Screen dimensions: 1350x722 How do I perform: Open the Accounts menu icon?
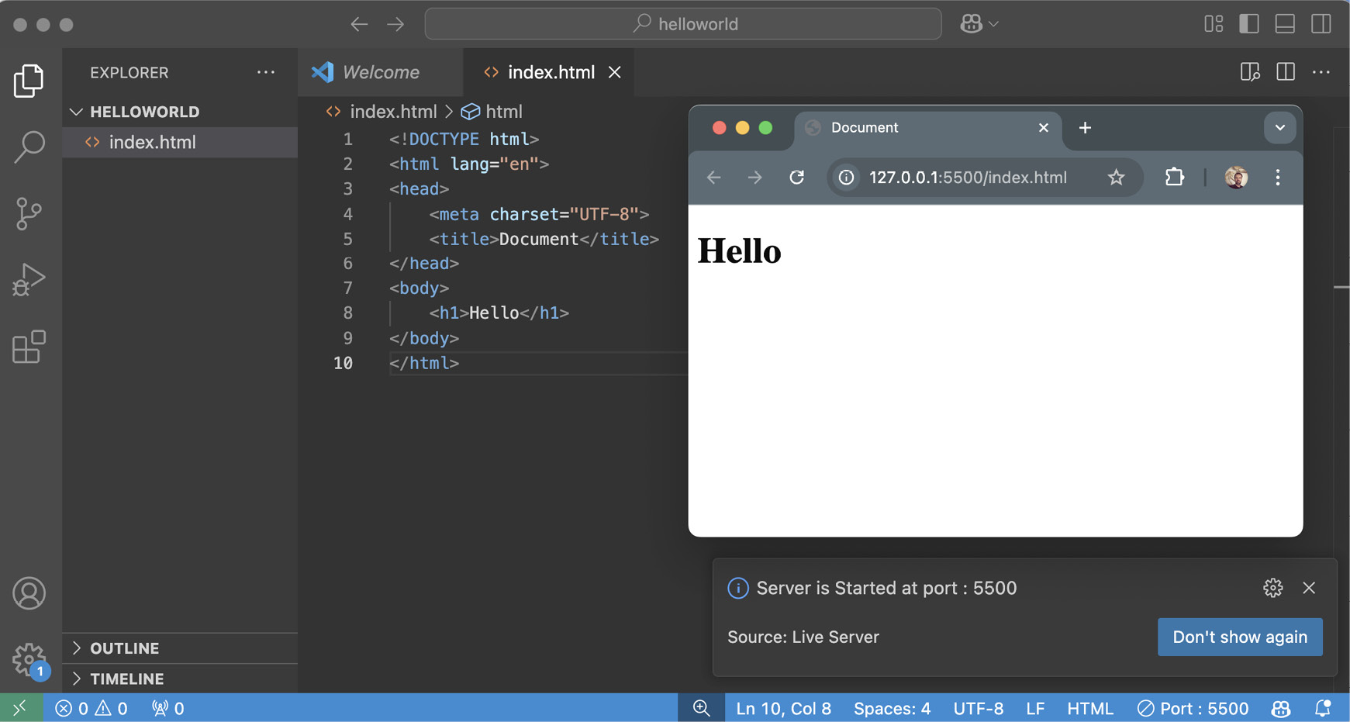point(29,593)
